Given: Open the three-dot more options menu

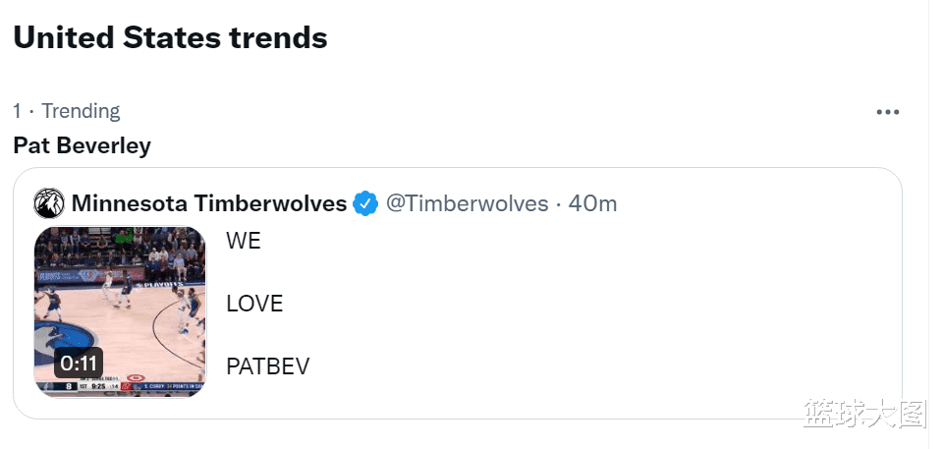Looking at the screenshot, I should [x=887, y=112].
